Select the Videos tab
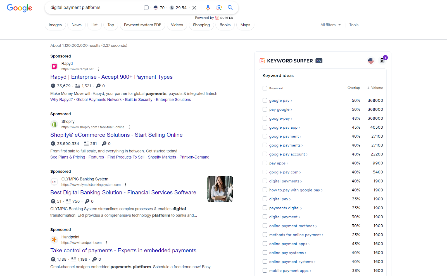 pyautogui.click(x=177, y=25)
